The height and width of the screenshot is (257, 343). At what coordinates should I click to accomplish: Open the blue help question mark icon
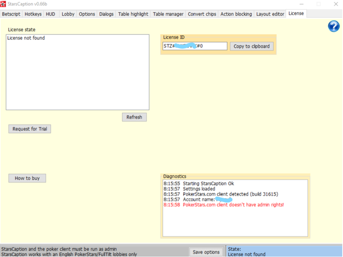point(334,26)
